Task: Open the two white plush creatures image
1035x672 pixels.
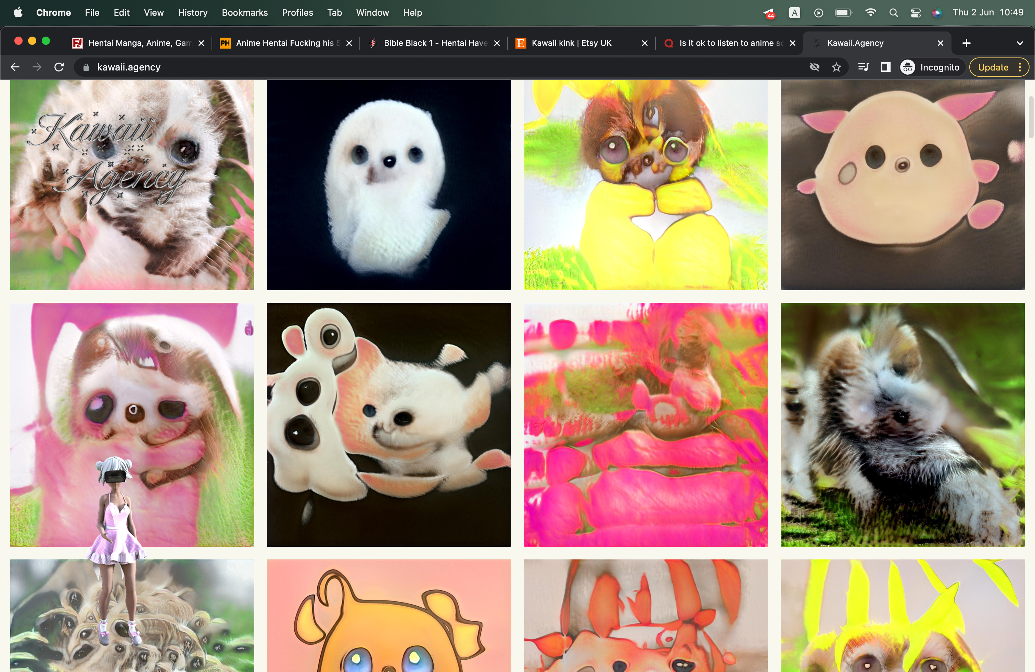Action: (389, 425)
